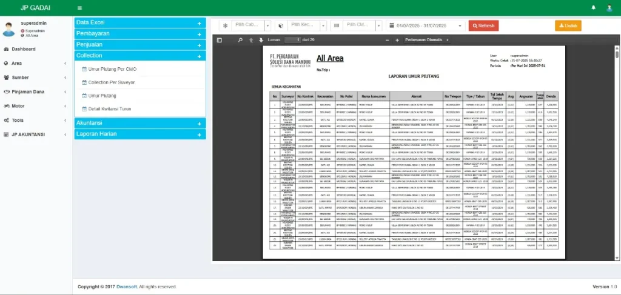Open the Pilih Cabang dropdown
Screen dimensions: 621x295
[251, 25]
